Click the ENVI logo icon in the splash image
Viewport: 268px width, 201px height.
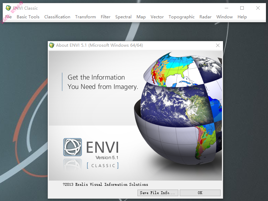click(72, 147)
